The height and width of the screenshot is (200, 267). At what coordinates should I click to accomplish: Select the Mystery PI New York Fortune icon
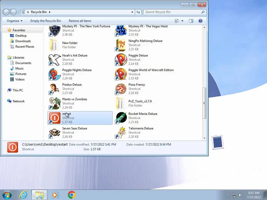(54, 31)
